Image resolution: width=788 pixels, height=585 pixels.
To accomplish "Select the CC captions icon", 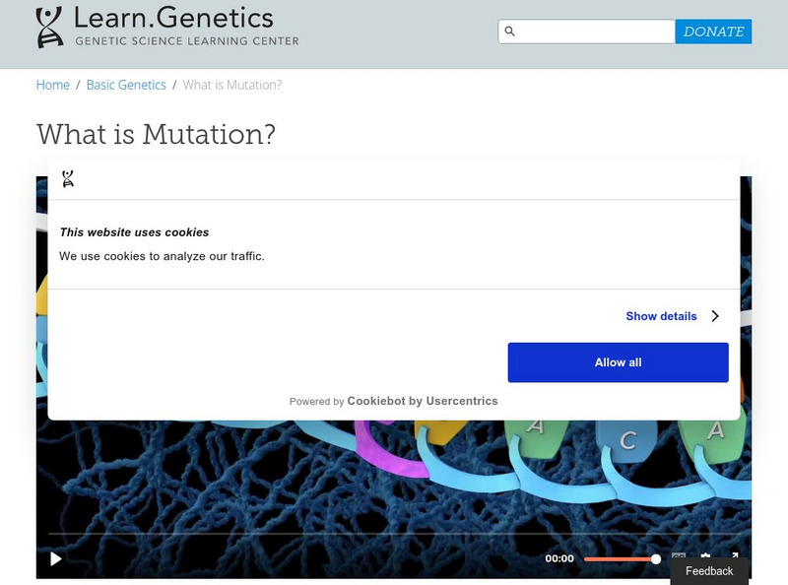I will pyautogui.click(x=680, y=557).
